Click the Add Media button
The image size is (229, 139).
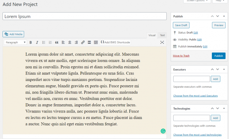click(13, 34)
